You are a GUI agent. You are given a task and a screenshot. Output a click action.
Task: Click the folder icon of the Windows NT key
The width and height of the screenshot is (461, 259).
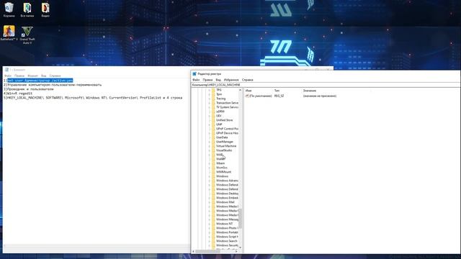pos(213,224)
